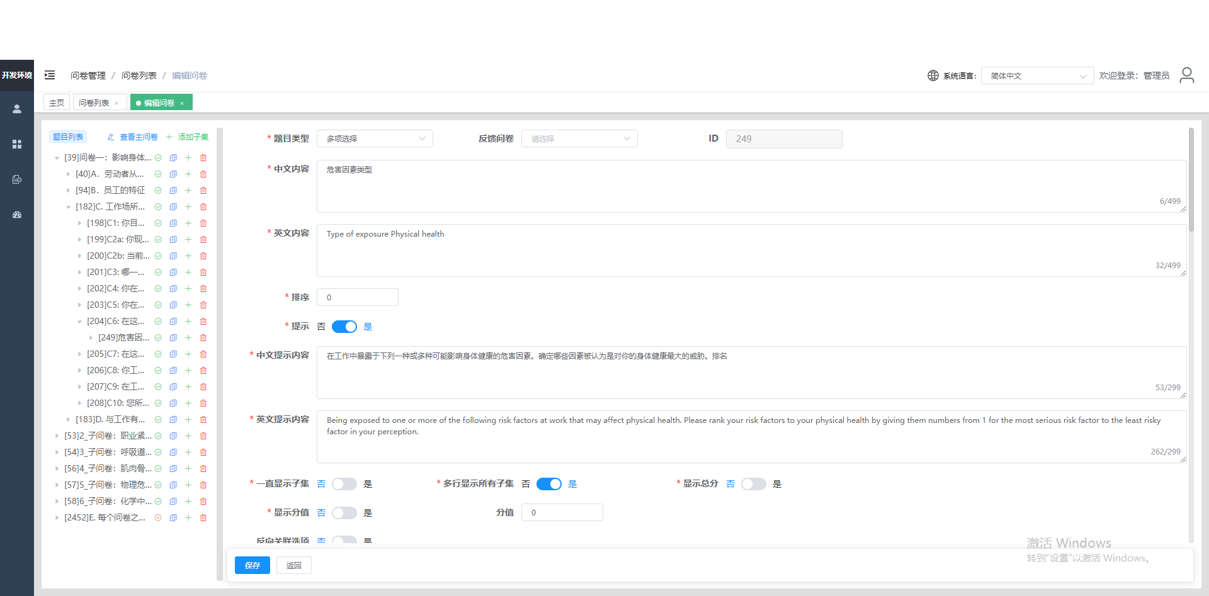Select [207]C9 tree item
The image size is (1209, 596).
(x=116, y=386)
